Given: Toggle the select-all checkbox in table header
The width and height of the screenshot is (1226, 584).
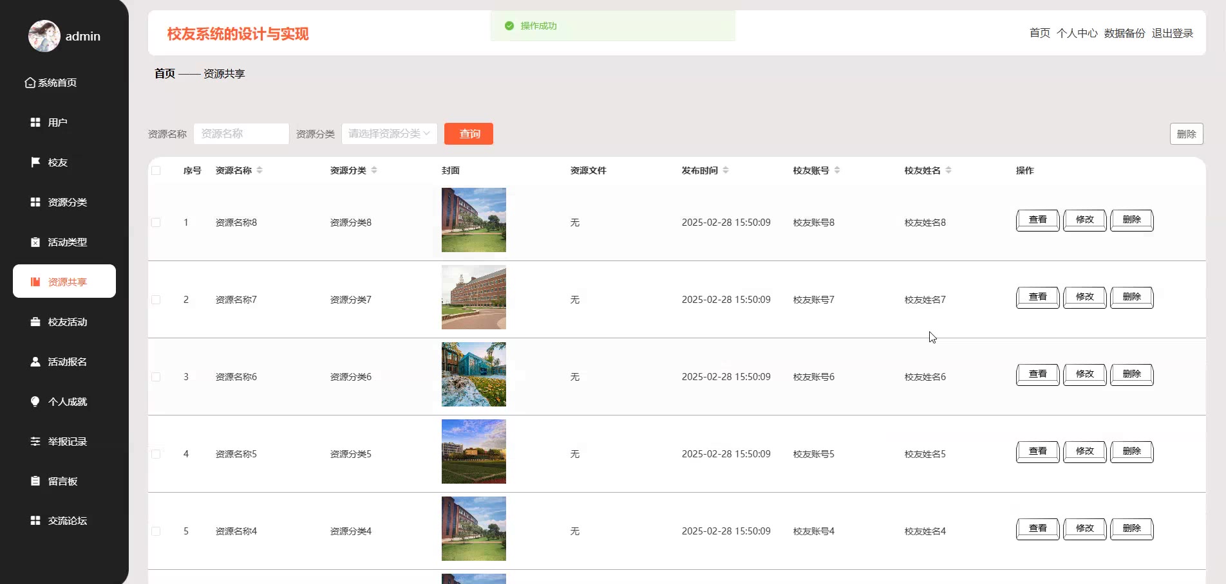Looking at the screenshot, I should (156, 170).
